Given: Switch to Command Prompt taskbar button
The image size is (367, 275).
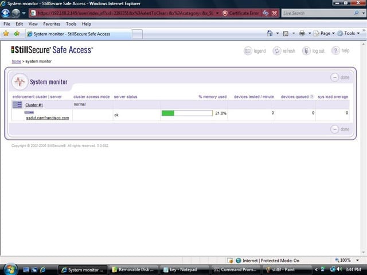Looking at the screenshot, I should (x=236, y=270).
